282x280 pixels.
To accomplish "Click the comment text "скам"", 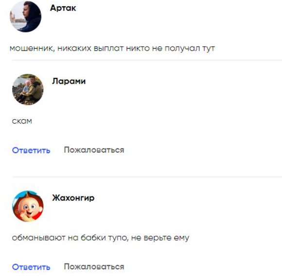I will click(22, 121).
